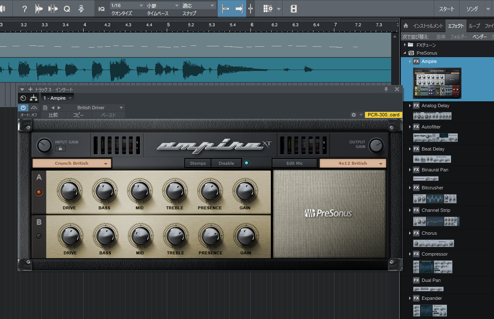The image size is (494, 319).
Task: Collapse the PreSonus vendor group
Action: (405, 53)
